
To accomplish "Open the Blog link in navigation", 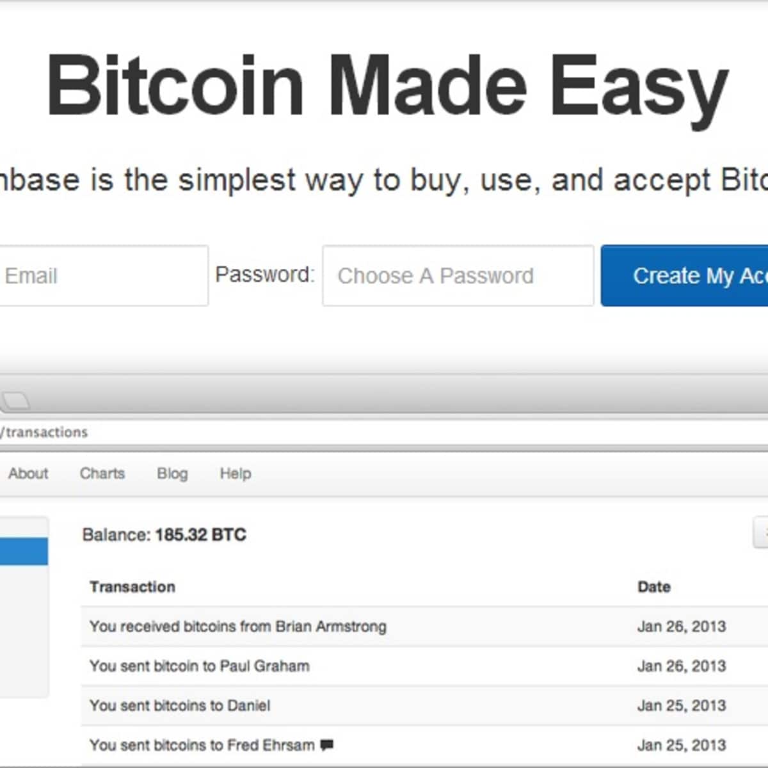I will point(172,474).
